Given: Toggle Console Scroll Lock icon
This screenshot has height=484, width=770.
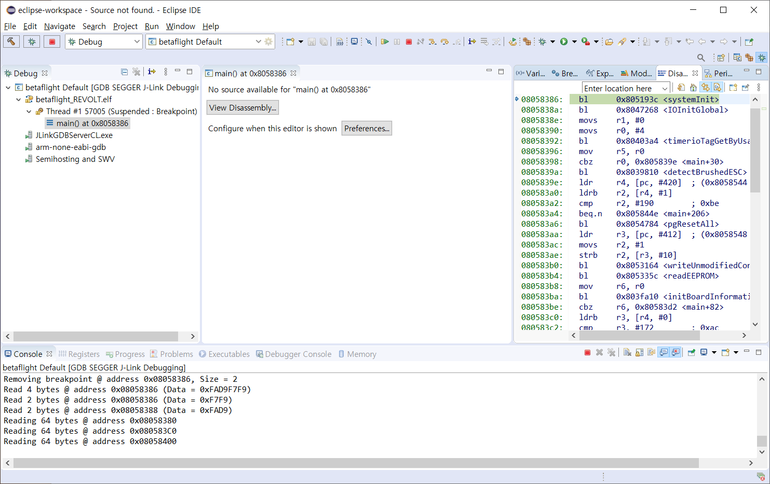Looking at the screenshot, I should coord(639,353).
